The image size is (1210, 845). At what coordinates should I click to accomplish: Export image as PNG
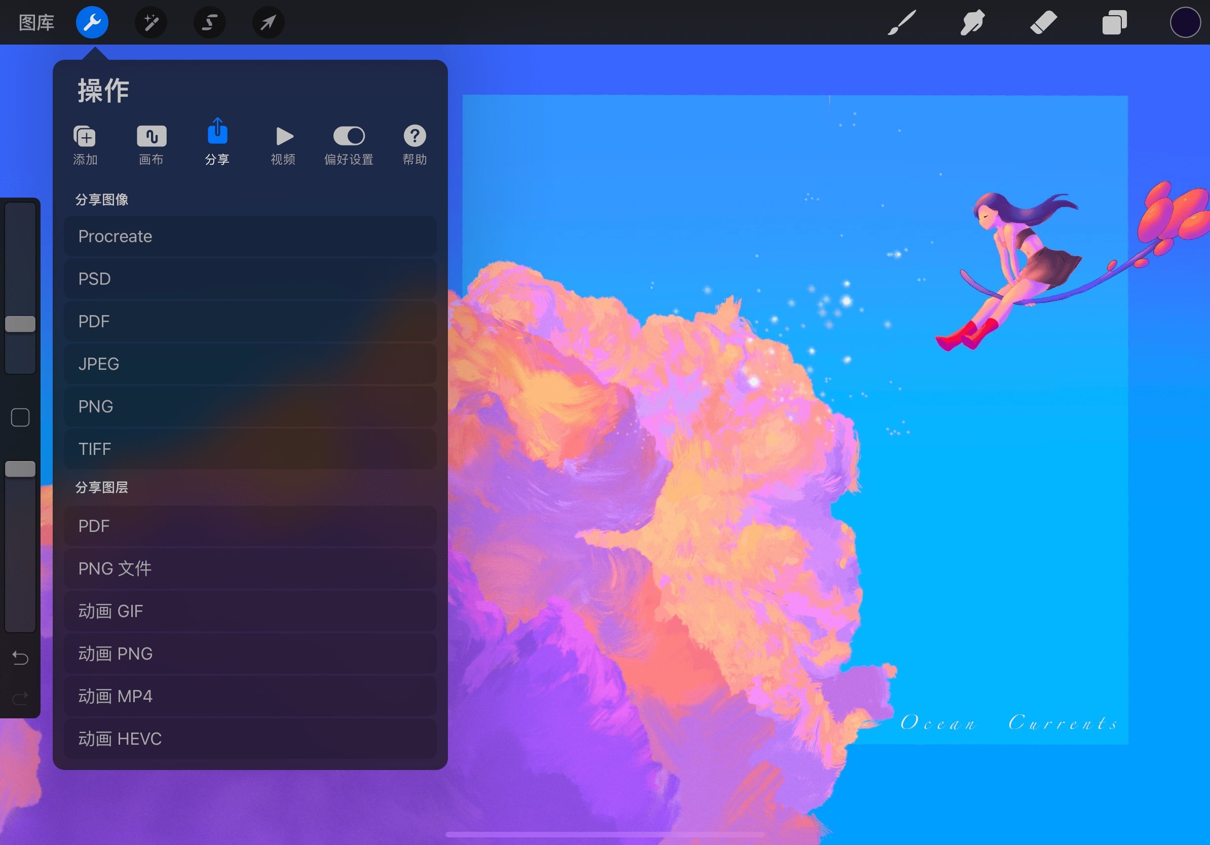click(x=250, y=406)
